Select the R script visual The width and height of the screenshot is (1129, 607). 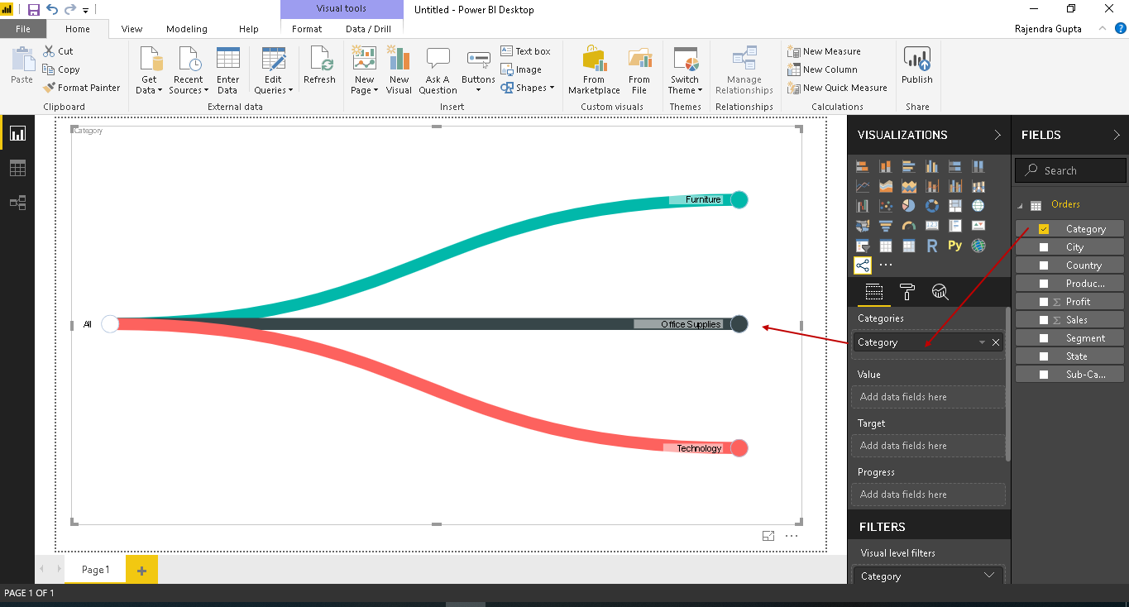(932, 246)
